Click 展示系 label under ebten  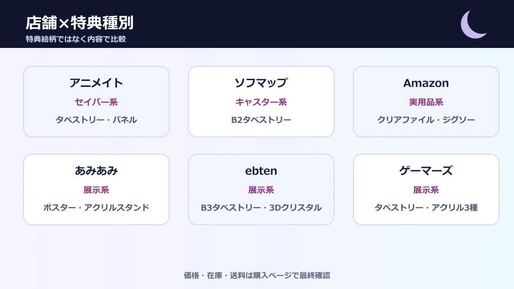click(261, 190)
